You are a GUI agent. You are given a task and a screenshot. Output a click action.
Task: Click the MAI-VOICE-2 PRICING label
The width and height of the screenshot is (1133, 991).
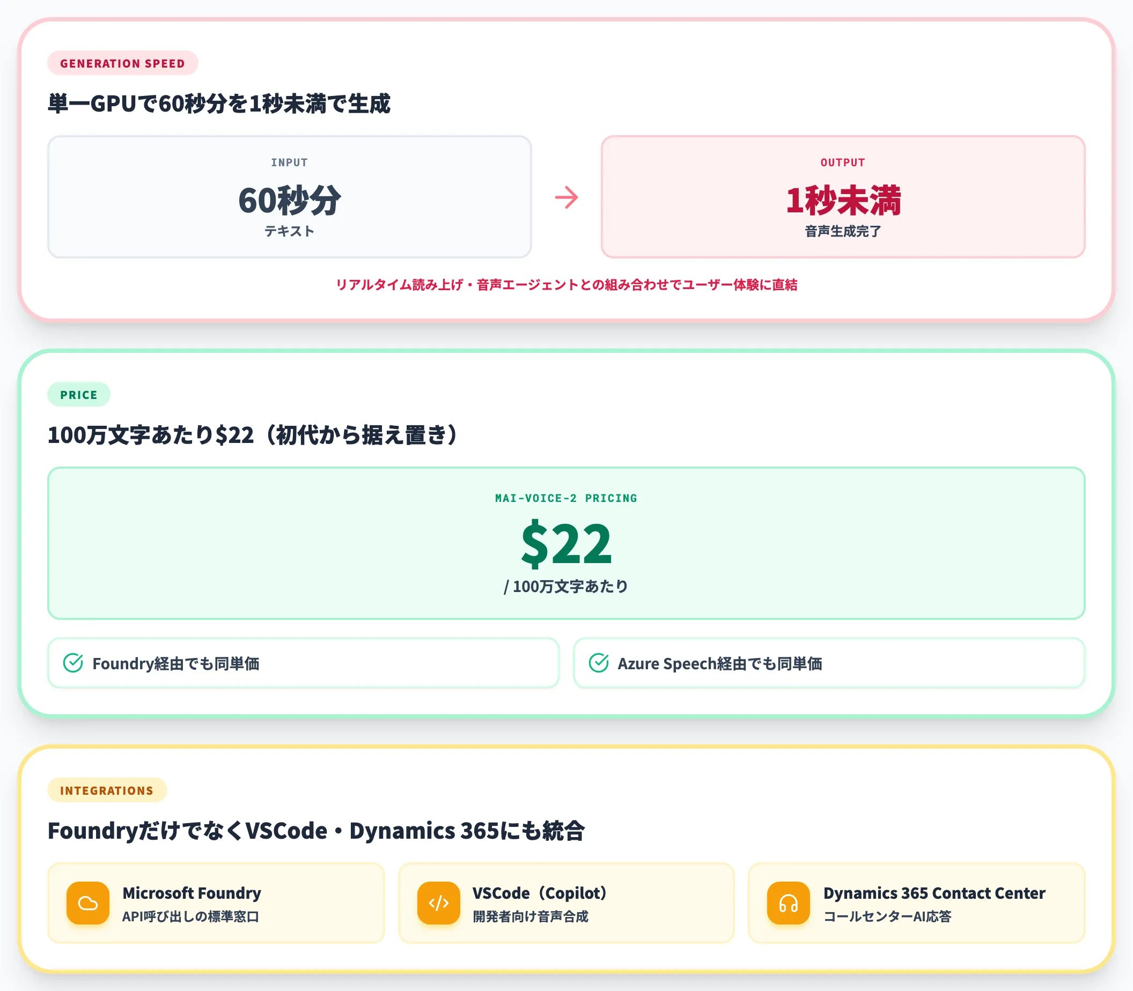click(x=566, y=498)
